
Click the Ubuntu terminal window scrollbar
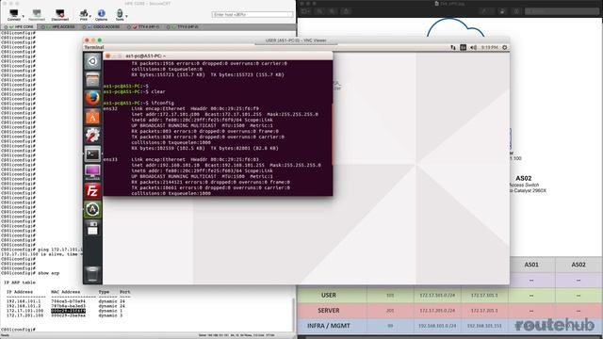click(332, 135)
